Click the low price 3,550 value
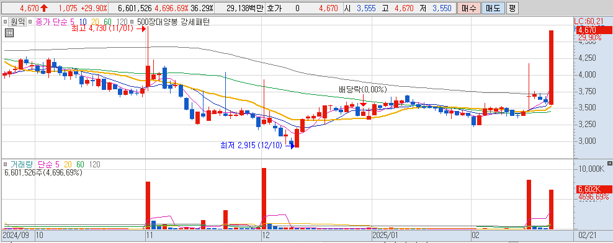This screenshot has width=613, height=243. tap(442, 8)
